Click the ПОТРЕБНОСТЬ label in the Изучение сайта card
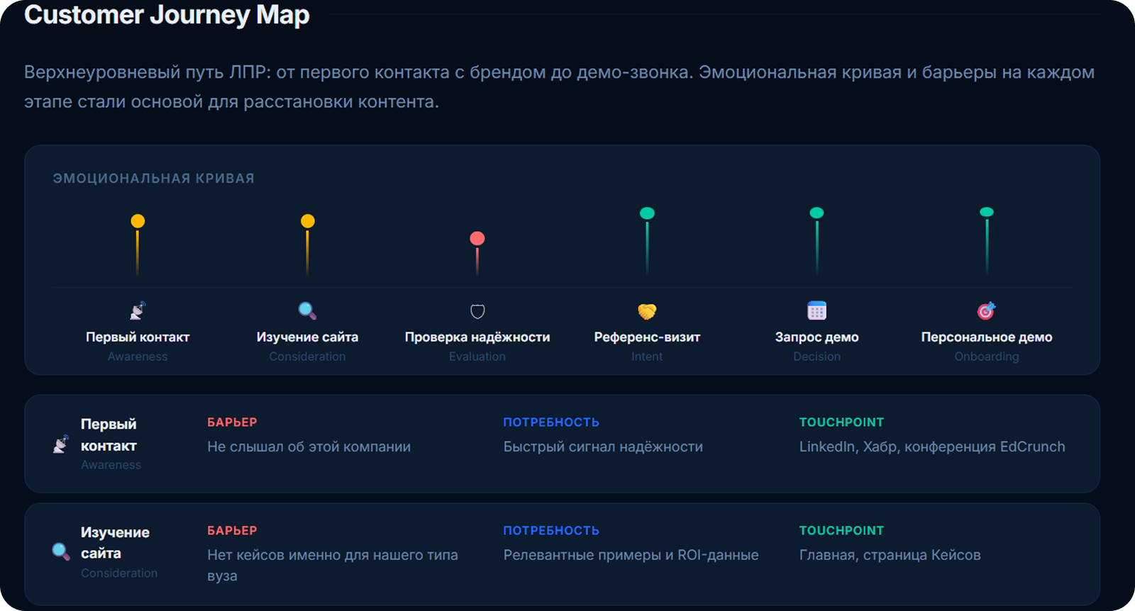This screenshot has width=1135, height=611. [x=551, y=531]
